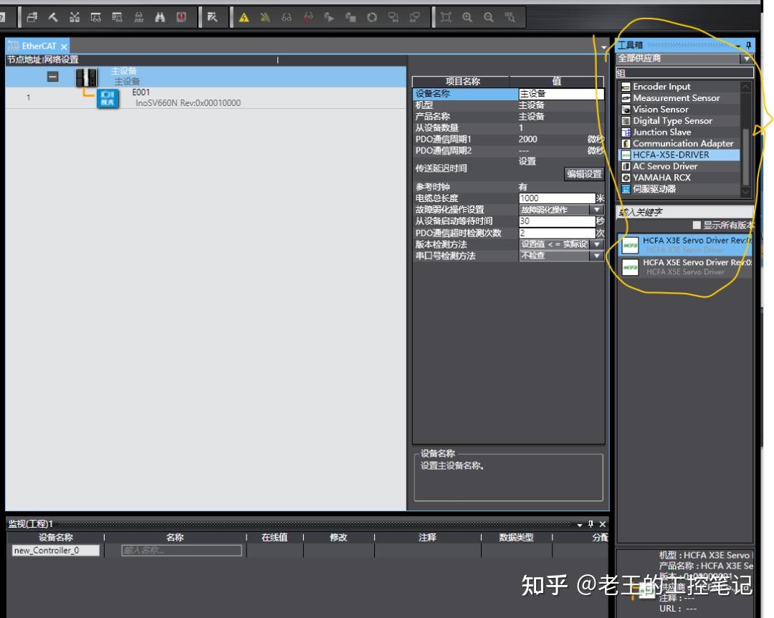This screenshot has height=618, width=774.
Task: Select the Encoder Input group icon
Action: pos(627,86)
